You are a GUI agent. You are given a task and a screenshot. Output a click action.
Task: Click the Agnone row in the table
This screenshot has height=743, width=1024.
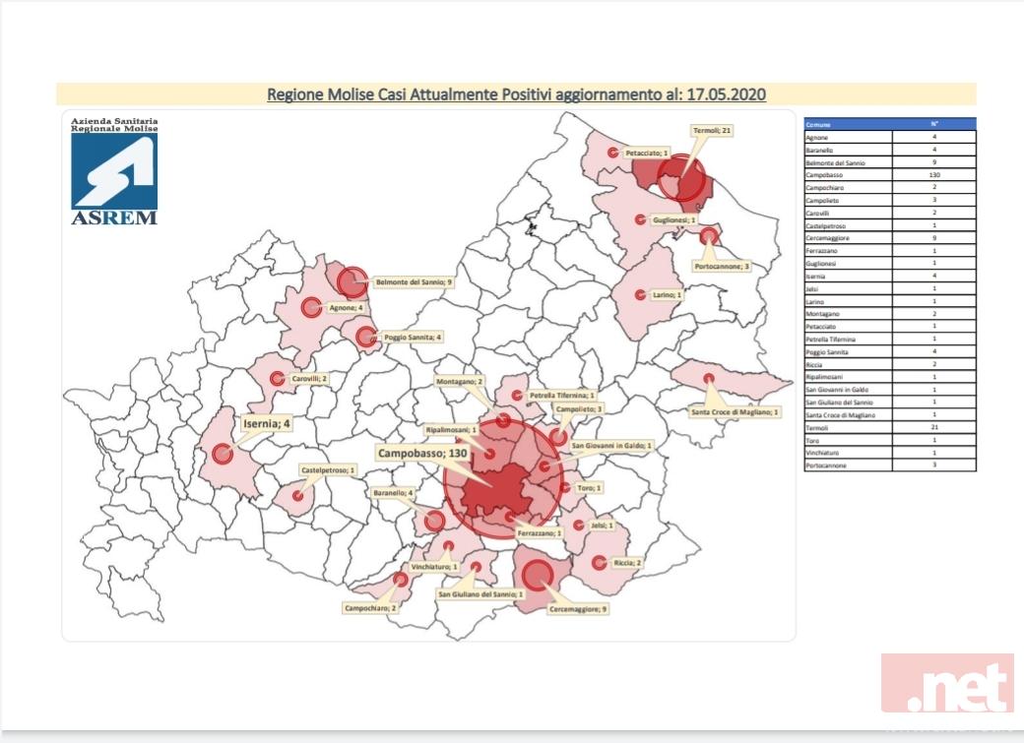coord(889,137)
